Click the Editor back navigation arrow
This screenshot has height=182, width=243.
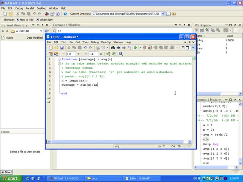click(118, 48)
